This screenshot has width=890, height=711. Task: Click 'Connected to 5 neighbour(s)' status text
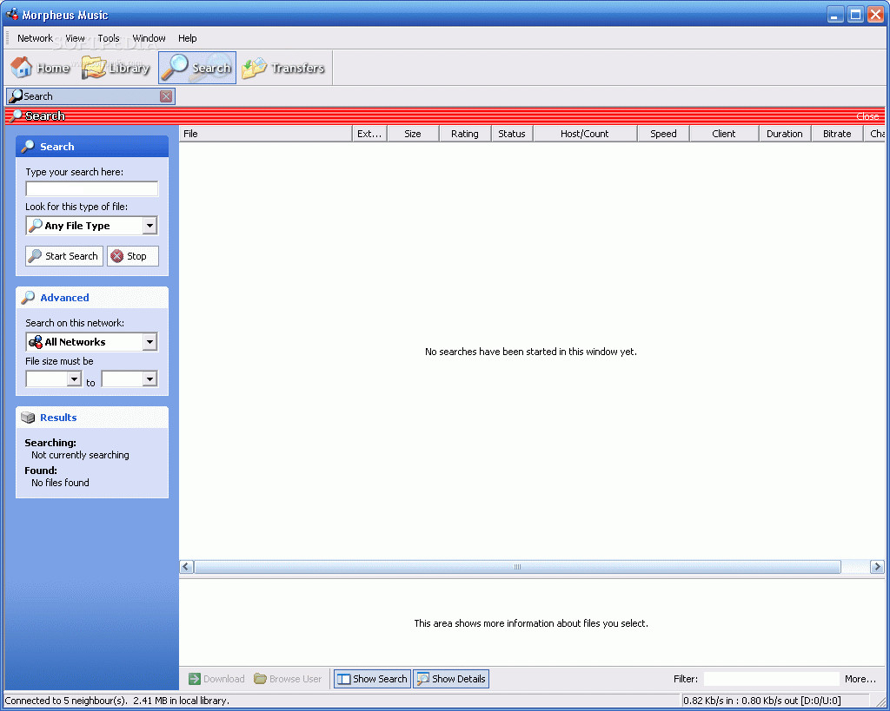(x=66, y=701)
